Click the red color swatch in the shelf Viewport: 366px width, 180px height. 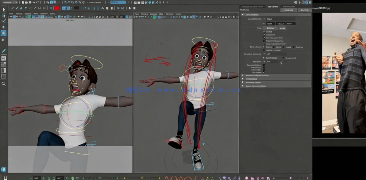57,8
